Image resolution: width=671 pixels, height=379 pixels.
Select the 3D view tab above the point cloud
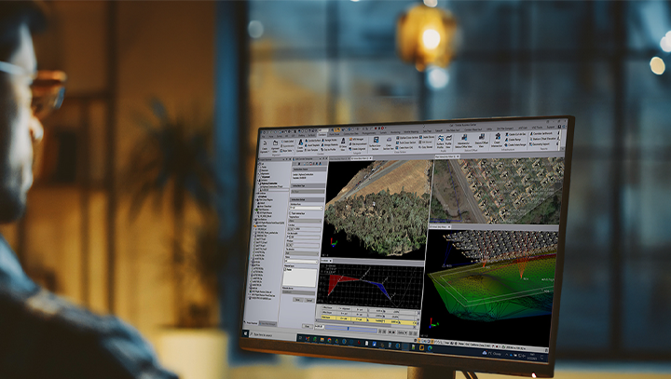361,158
